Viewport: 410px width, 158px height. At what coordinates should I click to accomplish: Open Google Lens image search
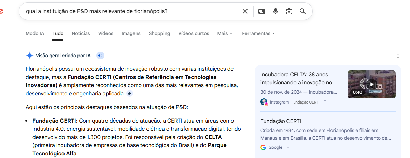coord(289,11)
